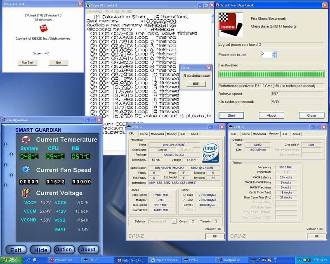Click the Processors to use input field

266,54
